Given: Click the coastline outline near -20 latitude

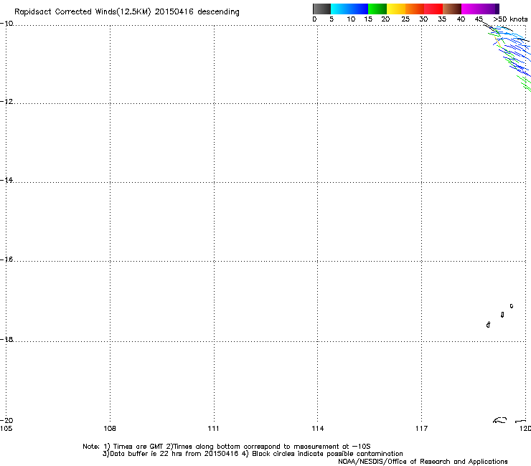Looking at the screenshot, I should [500, 420].
